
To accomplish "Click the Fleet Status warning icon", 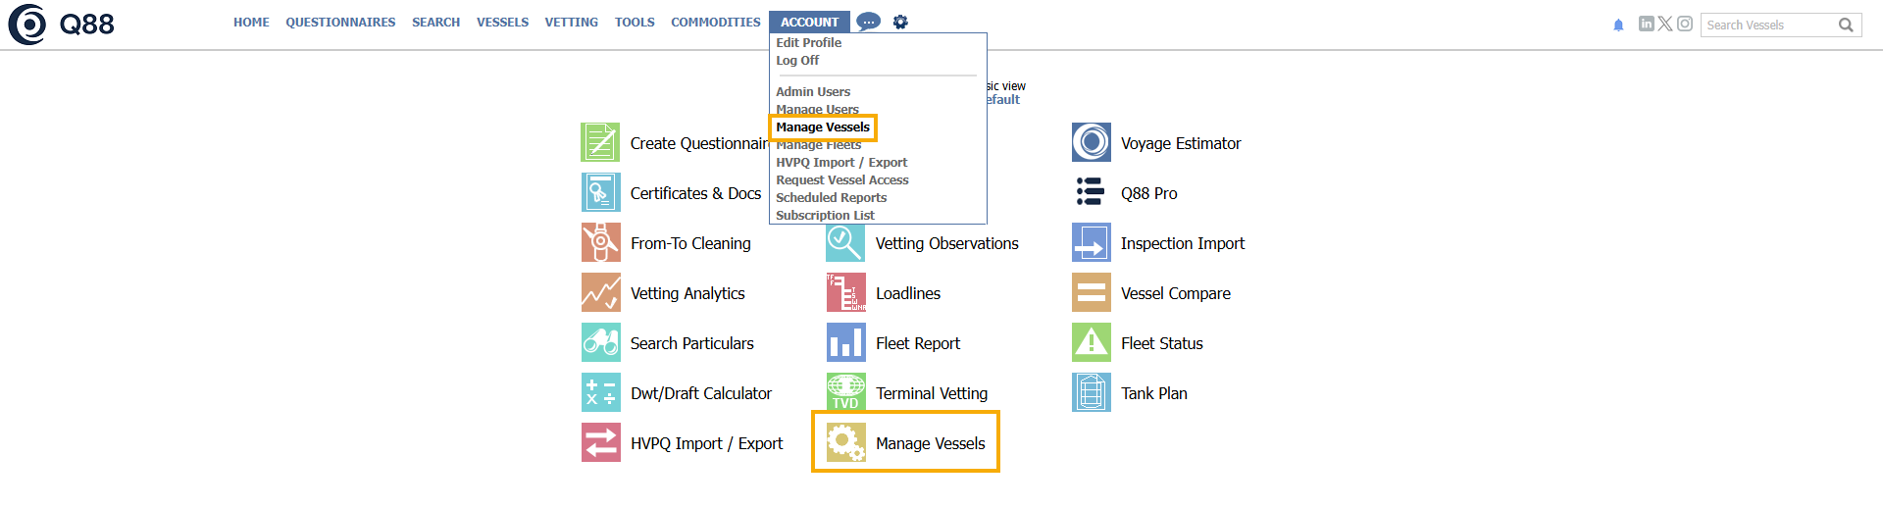I will click(1091, 342).
